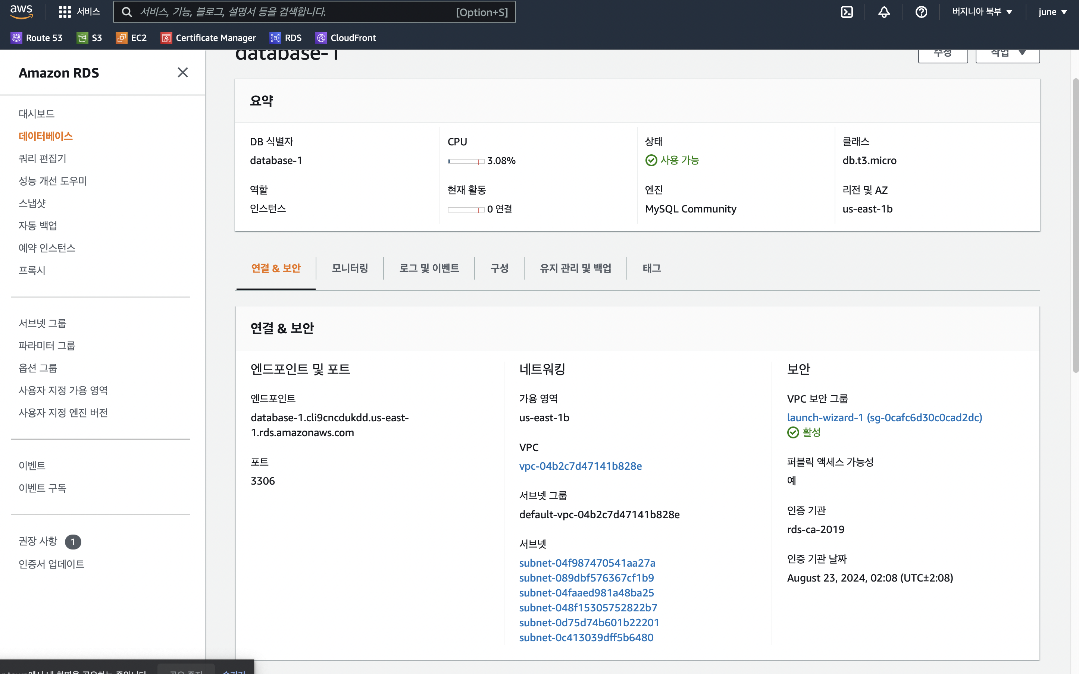Open the region selector 버지니아 북부

pos(982,12)
